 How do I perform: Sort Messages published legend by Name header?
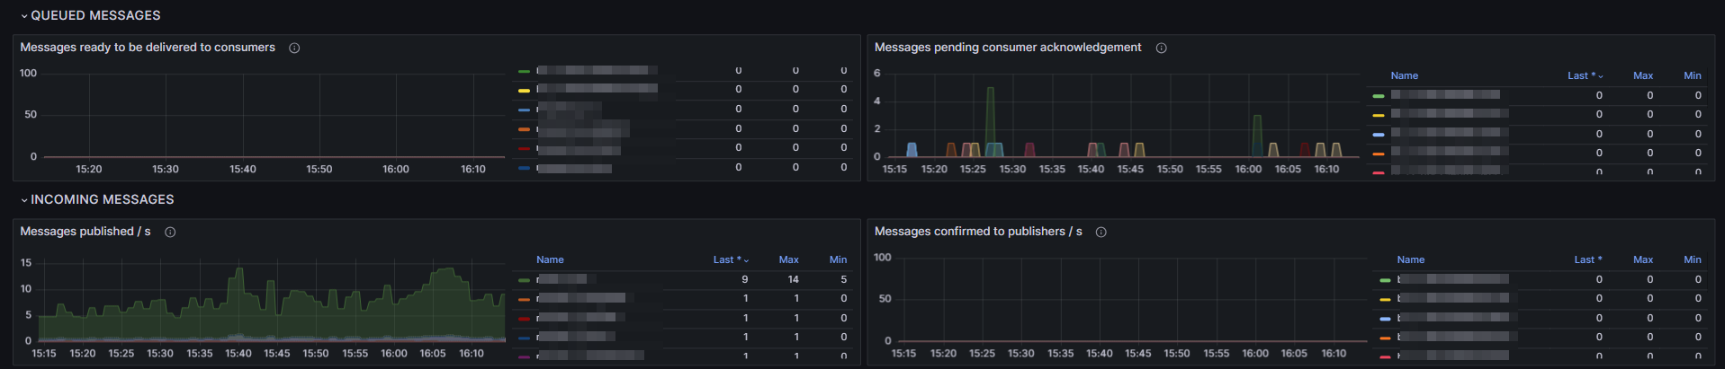(x=550, y=259)
